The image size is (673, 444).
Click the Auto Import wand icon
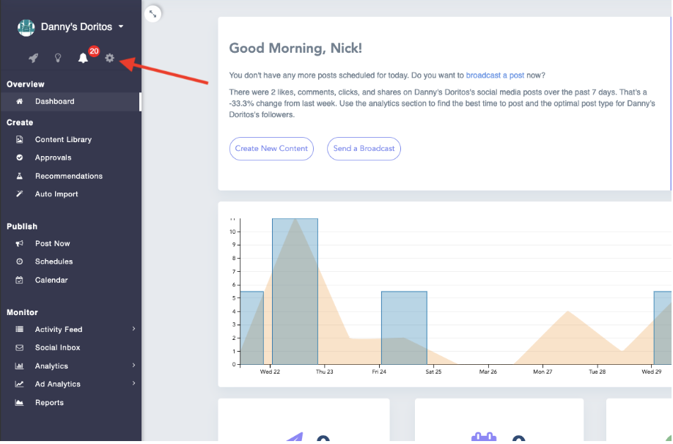tap(20, 194)
